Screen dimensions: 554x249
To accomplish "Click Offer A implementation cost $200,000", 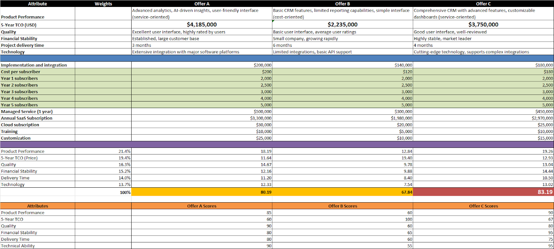I will [202, 65].
